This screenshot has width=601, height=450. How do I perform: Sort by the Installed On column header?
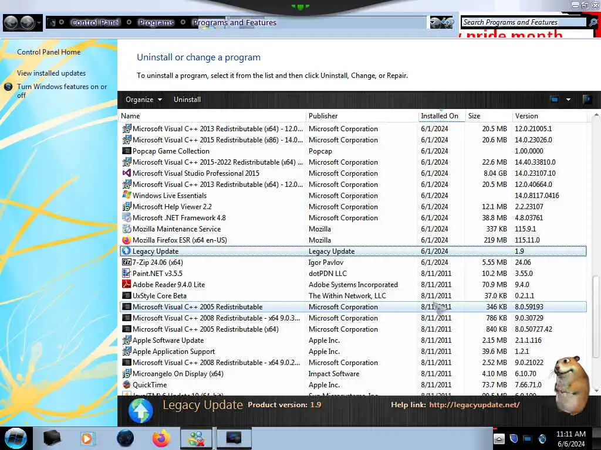pos(441,116)
